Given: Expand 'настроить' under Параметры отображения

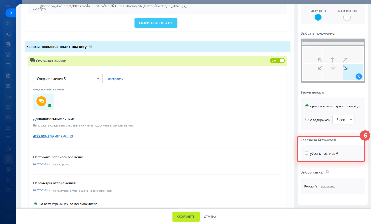Looking at the screenshot, I should 42,190.
